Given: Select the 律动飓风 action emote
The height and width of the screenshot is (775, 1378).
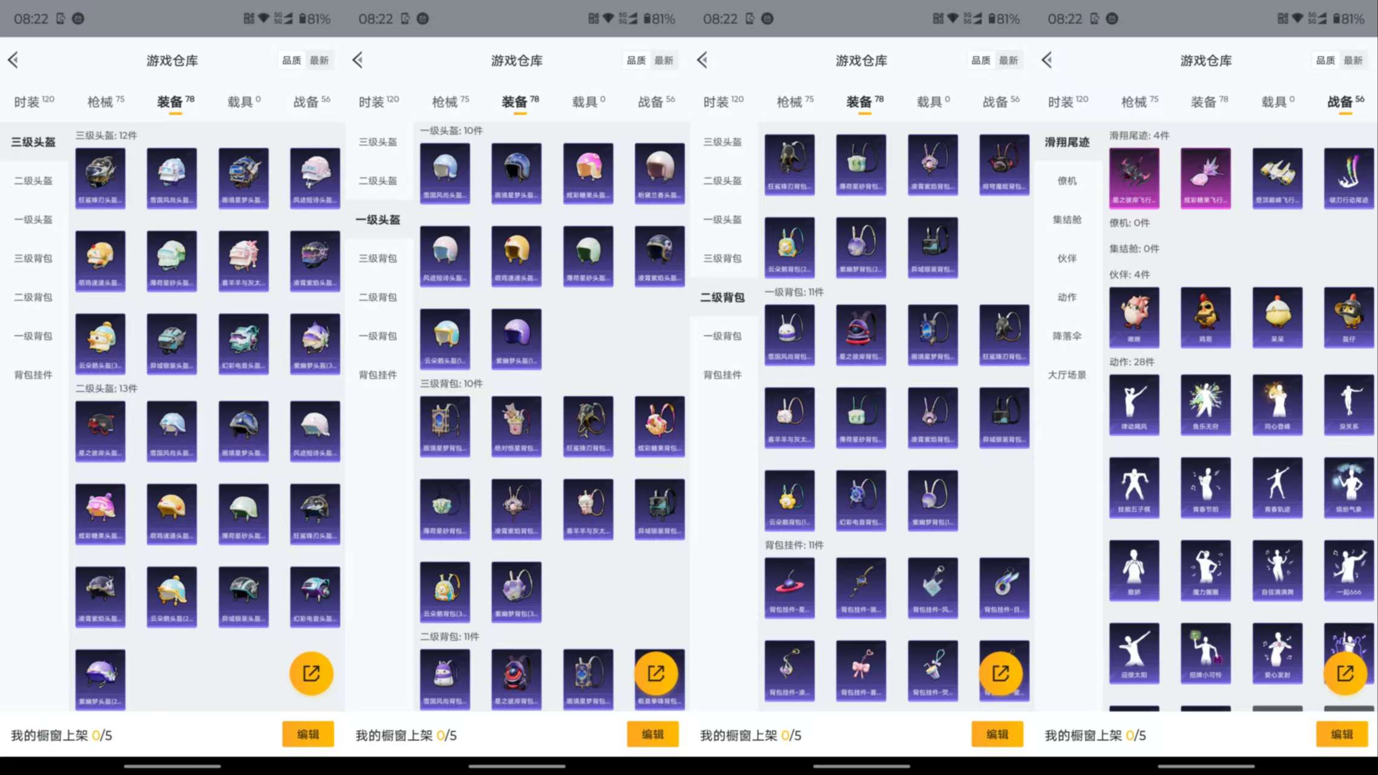Looking at the screenshot, I should 1134,405.
